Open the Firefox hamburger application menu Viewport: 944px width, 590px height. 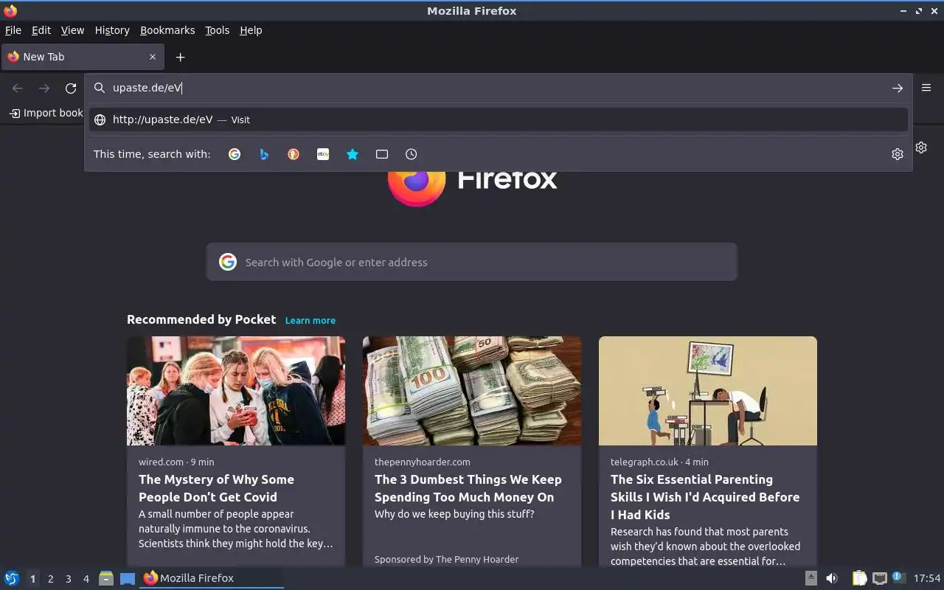pos(926,87)
